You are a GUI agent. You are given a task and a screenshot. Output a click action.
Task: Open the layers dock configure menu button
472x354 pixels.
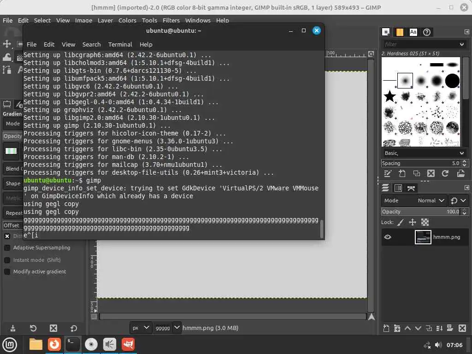click(x=467, y=188)
